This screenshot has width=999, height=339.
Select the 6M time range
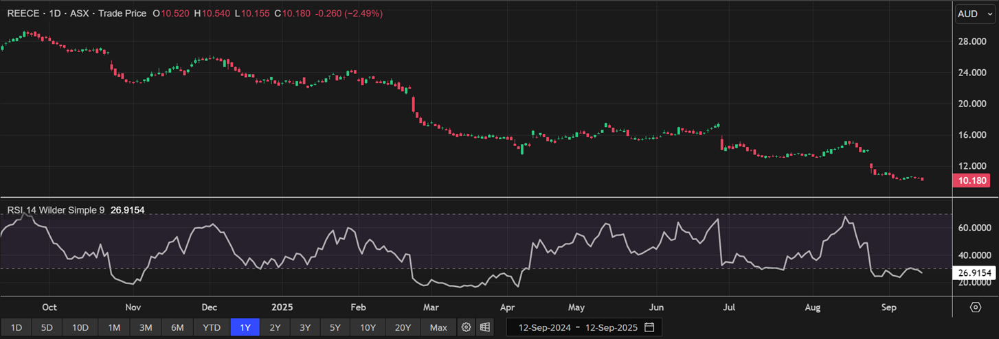[177, 327]
